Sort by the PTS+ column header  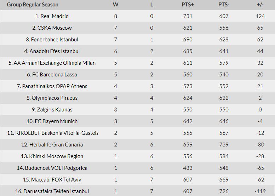point(188,5)
